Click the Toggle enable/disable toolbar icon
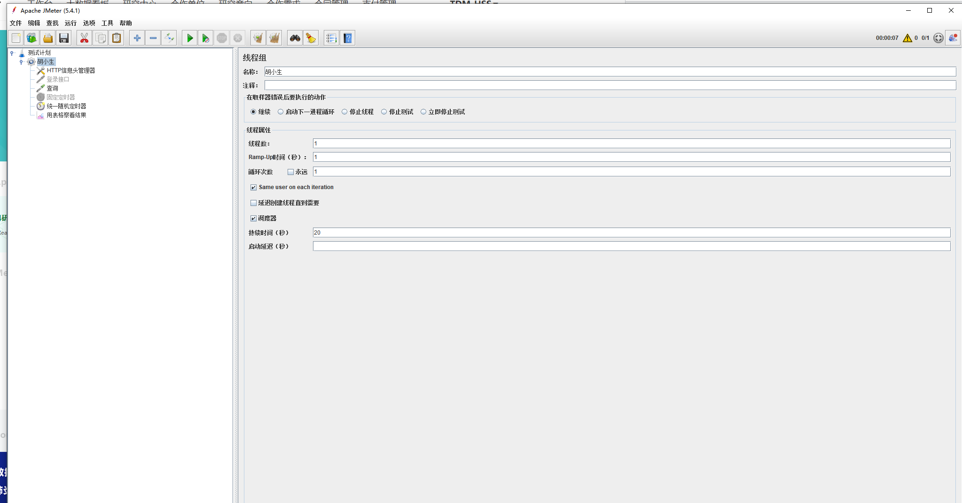 169,38
